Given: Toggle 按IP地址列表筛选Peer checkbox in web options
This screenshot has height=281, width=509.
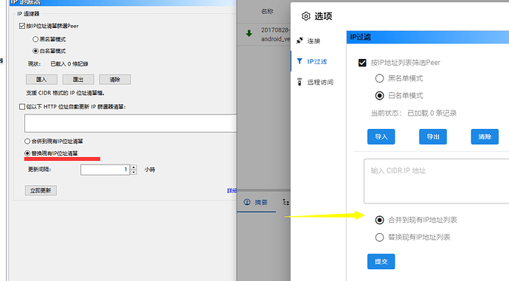Looking at the screenshot, I should click(x=362, y=63).
